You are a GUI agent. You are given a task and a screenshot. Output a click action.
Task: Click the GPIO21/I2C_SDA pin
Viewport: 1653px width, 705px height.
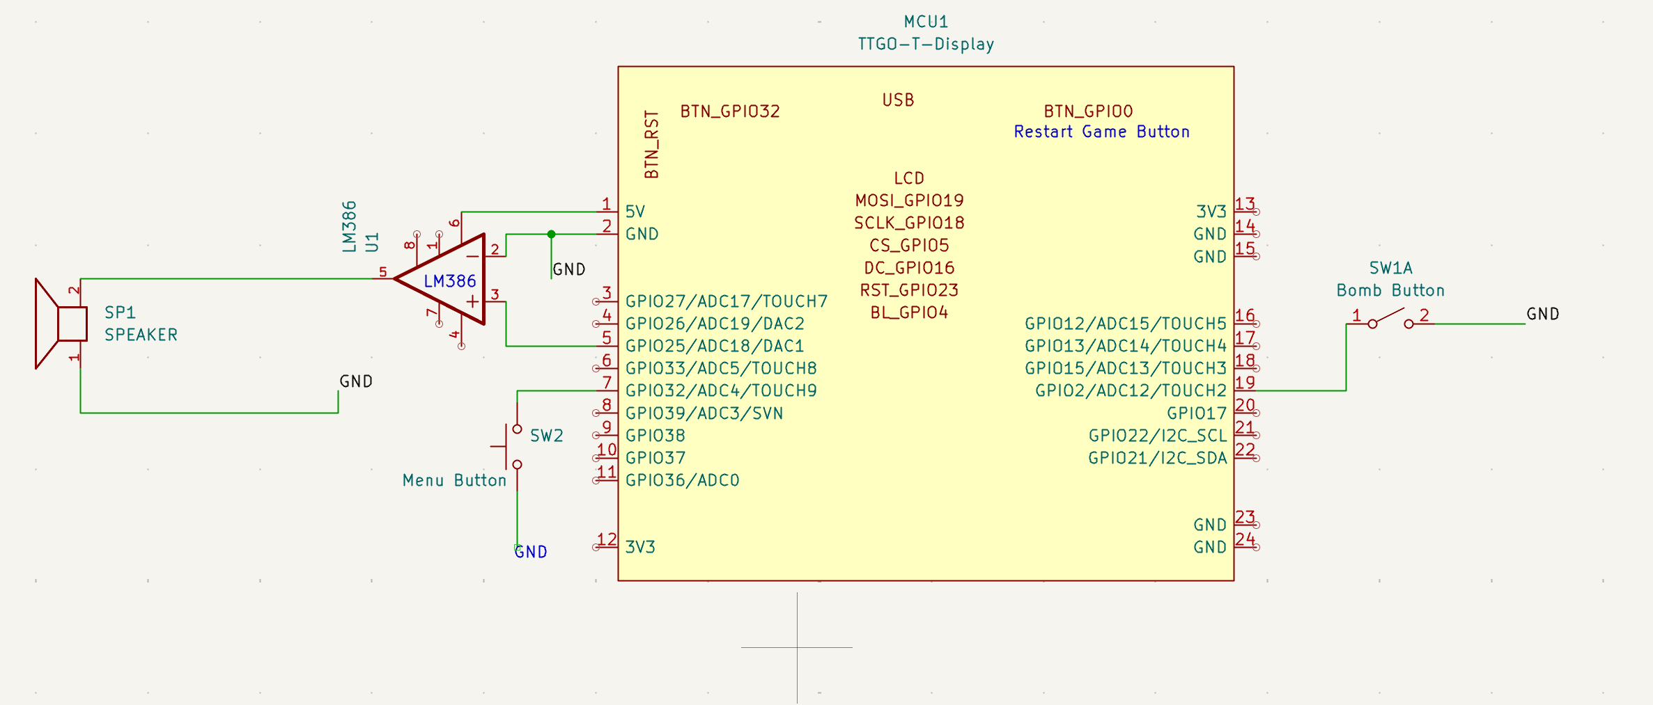pos(1157,458)
